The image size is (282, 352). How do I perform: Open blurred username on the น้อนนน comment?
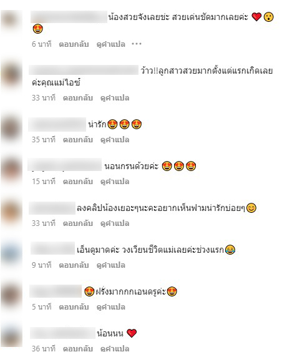(63, 333)
